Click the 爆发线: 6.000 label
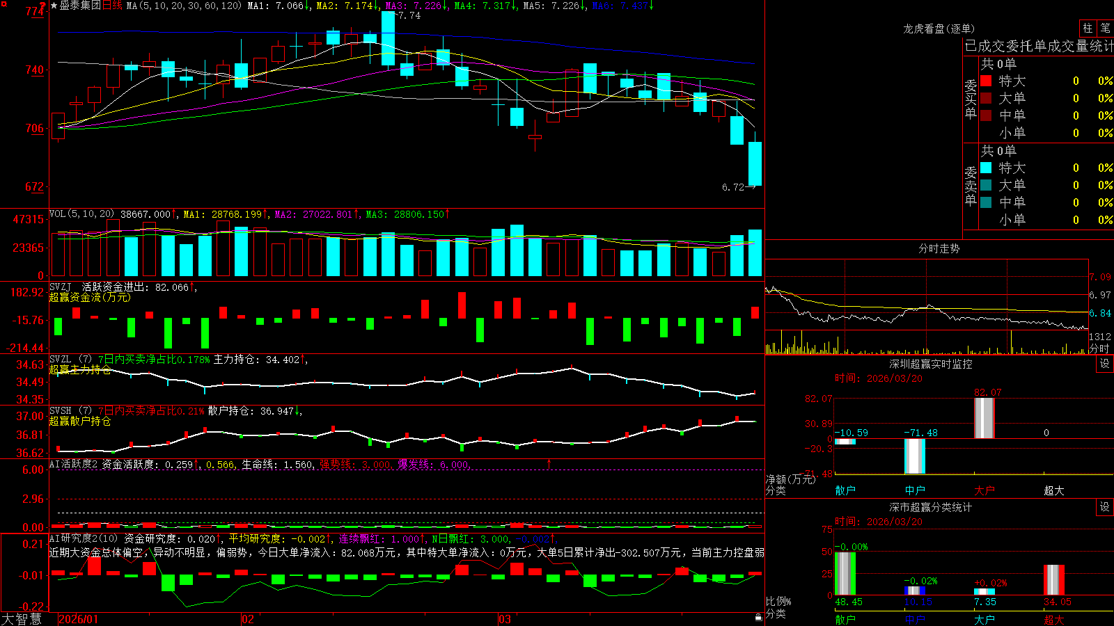 point(434,465)
